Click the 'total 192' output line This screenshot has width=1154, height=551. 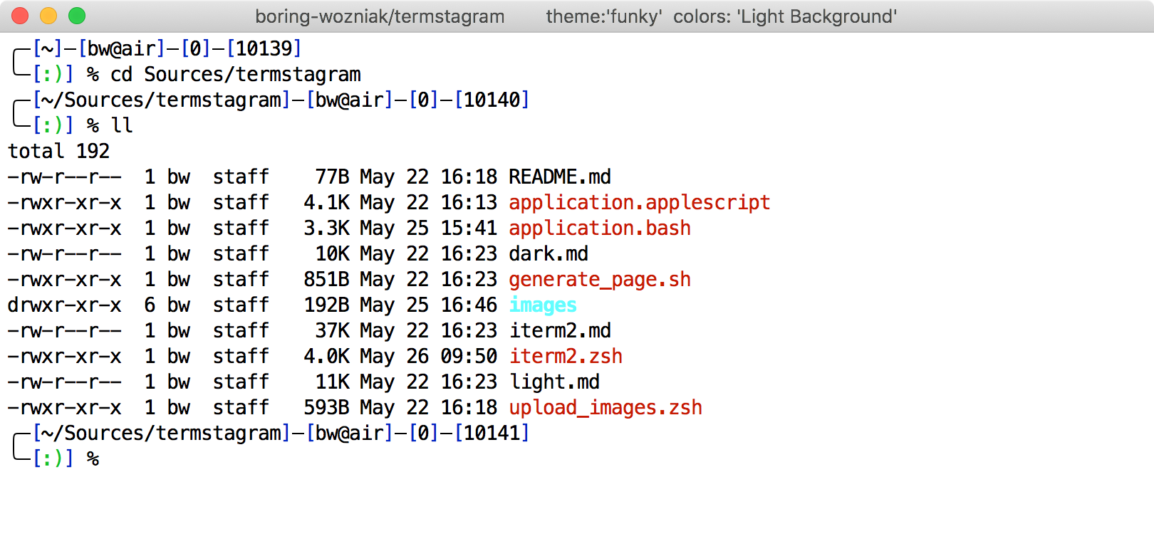[58, 151]
